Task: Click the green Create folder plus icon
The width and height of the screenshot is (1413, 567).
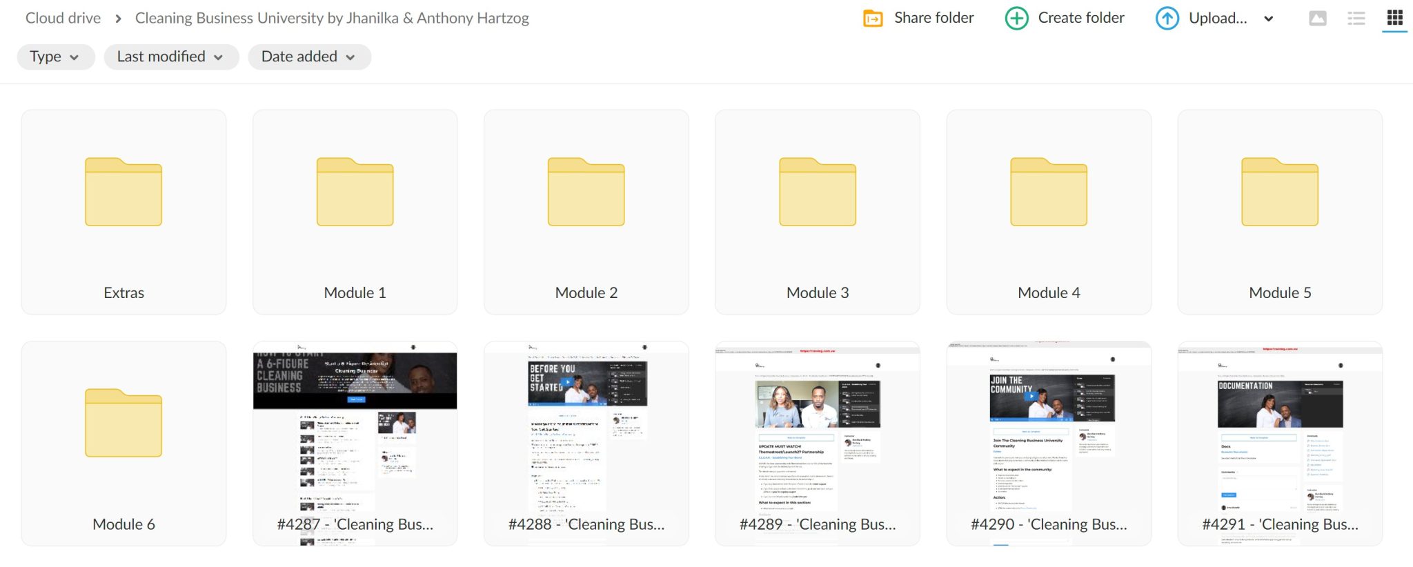Action: (1016, 18)
